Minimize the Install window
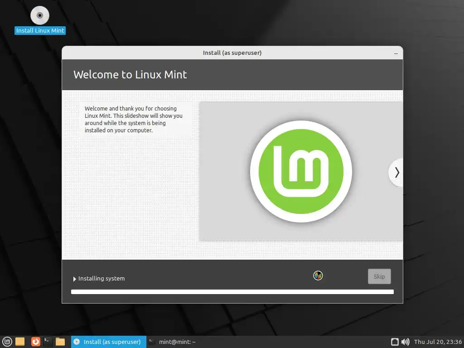This screenshot has height=348, width=464. 396,53
